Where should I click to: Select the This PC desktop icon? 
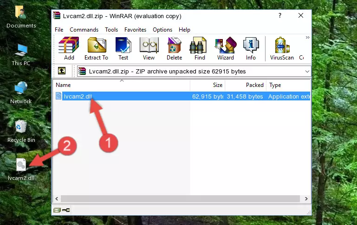pos(21,55)
